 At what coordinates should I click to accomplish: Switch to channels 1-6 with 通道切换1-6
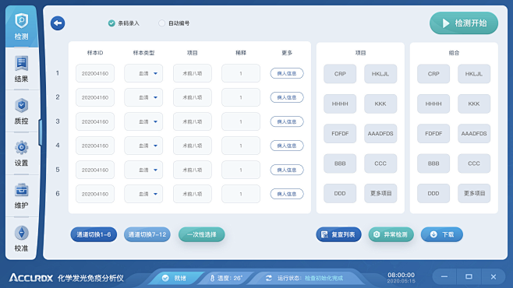pyautogui.click(x=94, y=234)
